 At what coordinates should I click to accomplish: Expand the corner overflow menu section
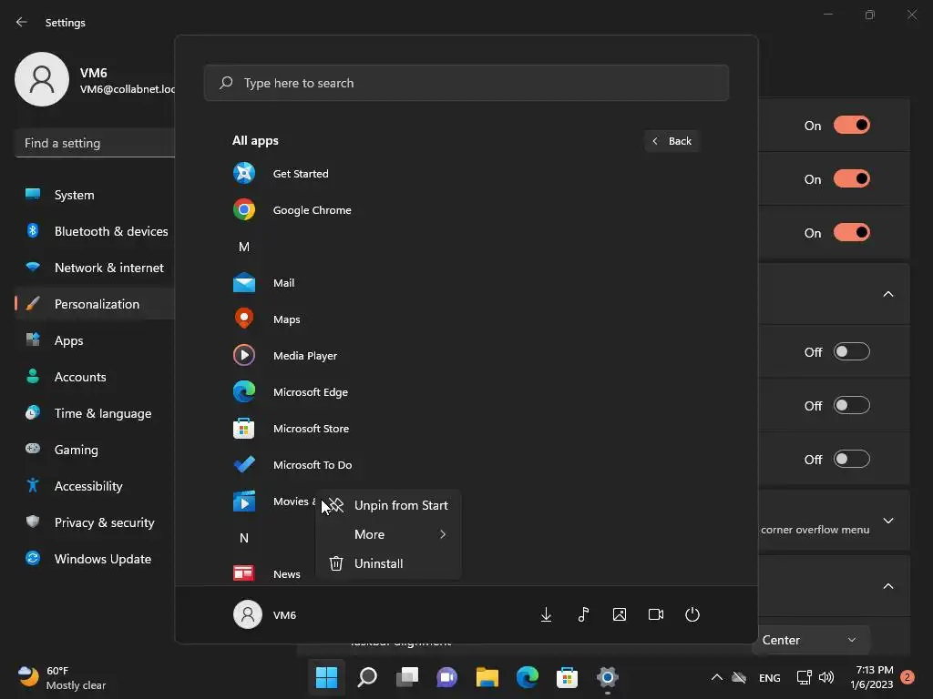887,521
